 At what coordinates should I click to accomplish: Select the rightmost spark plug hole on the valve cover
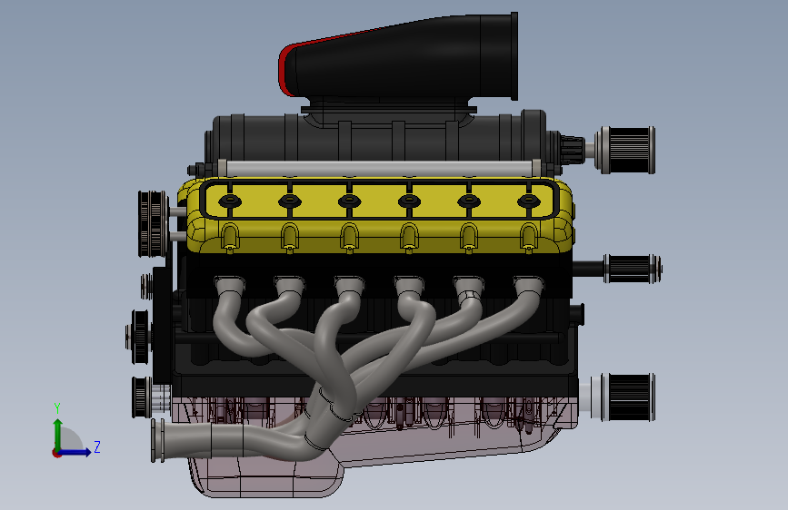529,201
